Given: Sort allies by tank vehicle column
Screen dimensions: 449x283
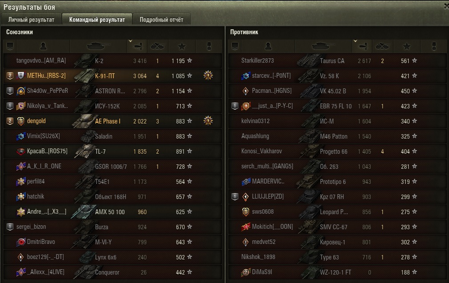Looking at the screenshot, I should [98, 46].
